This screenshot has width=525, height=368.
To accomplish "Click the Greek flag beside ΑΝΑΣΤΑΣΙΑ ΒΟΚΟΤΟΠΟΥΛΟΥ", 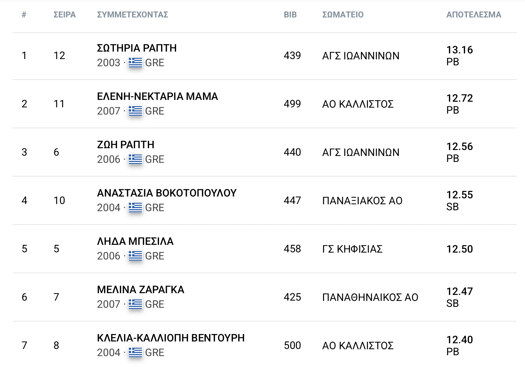I will coord(135,208).
